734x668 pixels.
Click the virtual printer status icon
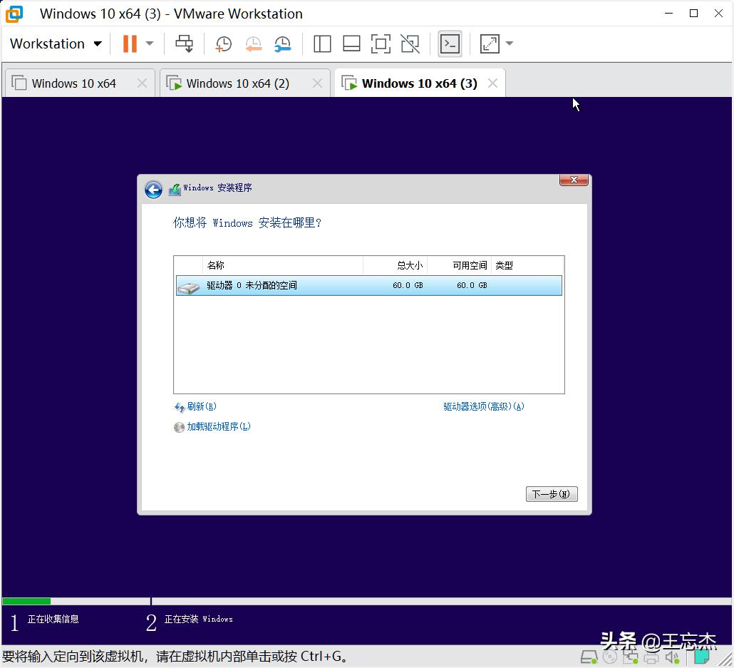click(651, 657)
